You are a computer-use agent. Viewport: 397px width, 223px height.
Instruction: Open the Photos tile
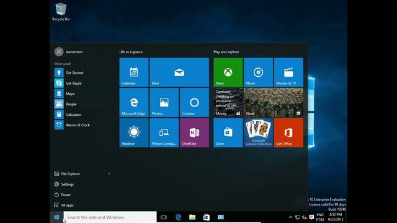164,102
